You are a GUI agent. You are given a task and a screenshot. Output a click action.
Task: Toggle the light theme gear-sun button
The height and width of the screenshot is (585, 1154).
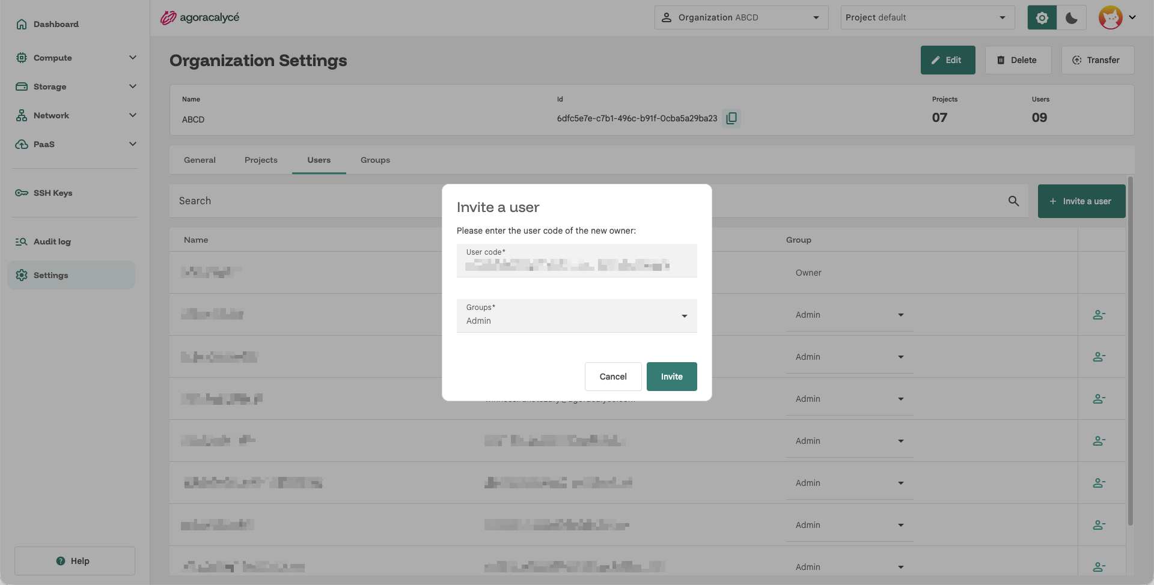1042,17
